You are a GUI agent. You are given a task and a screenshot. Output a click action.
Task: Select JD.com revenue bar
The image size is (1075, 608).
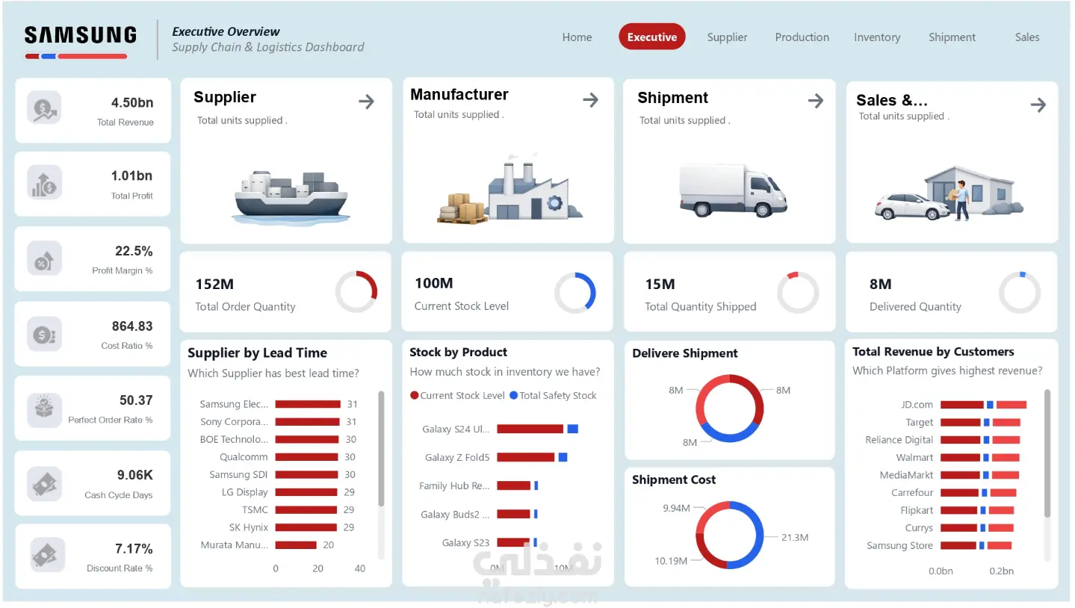[961, 405]
